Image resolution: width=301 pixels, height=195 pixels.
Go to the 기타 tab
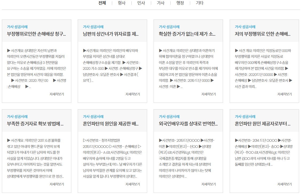[200, 3]
